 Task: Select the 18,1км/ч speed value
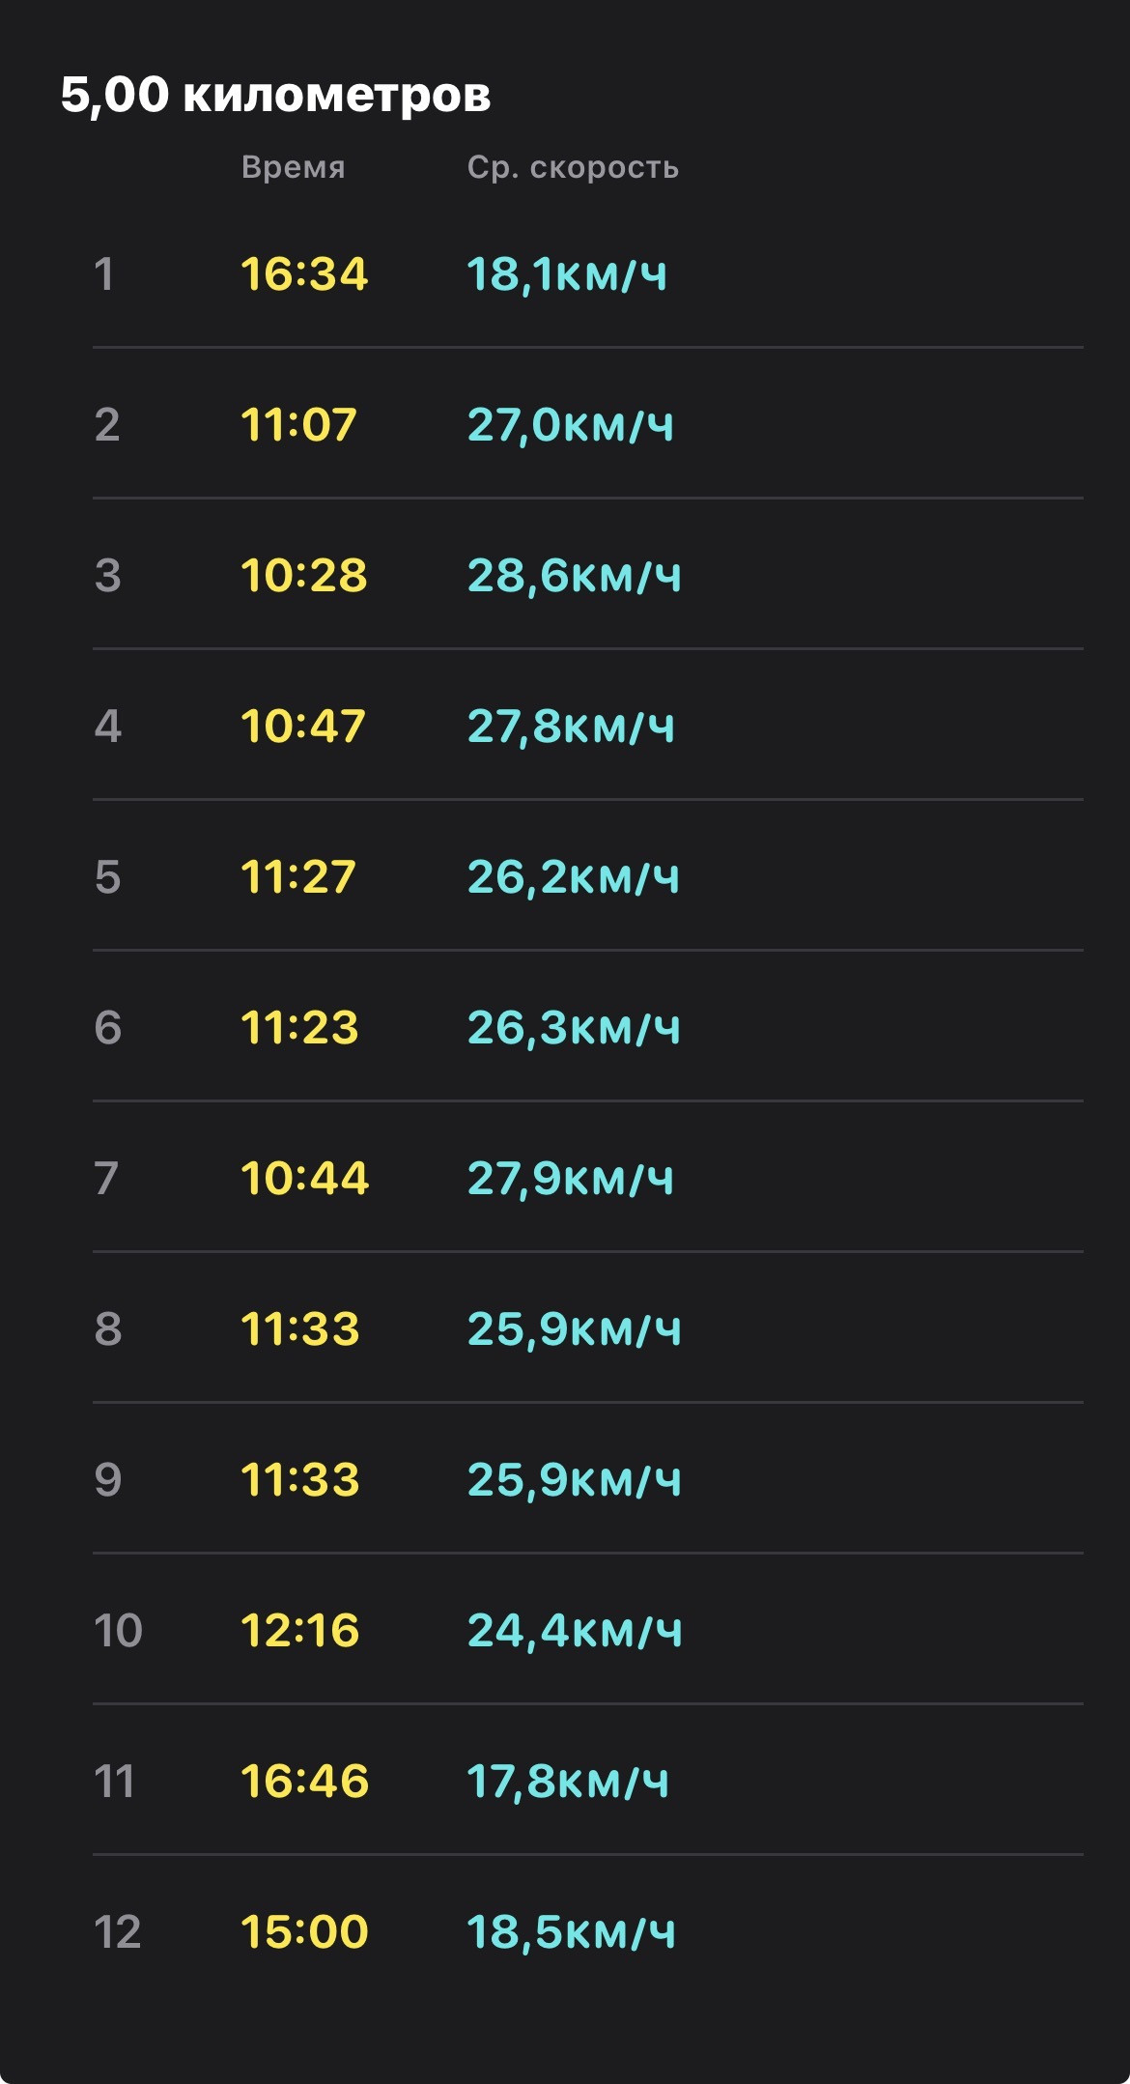[567, 273]
